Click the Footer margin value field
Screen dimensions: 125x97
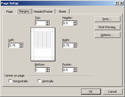(68, 70)
